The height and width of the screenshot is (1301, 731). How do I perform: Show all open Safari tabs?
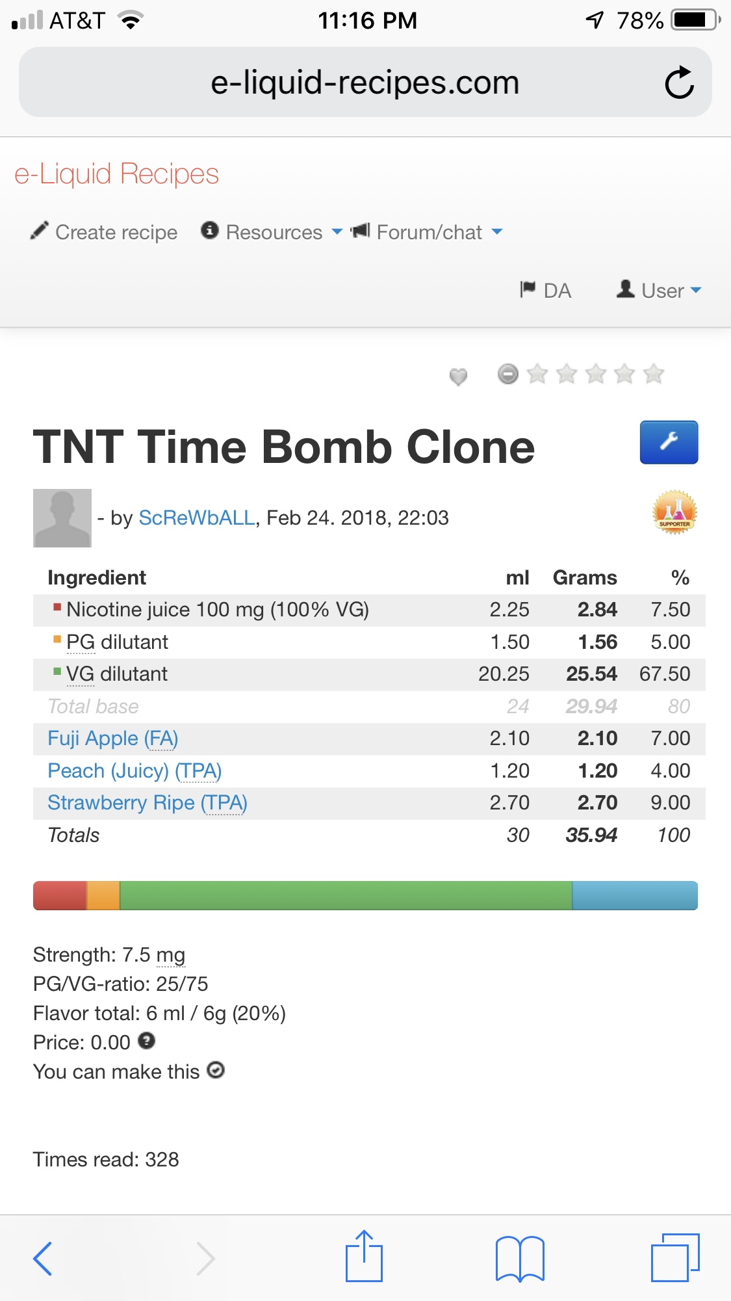pyautogui.click(x=675, y=1257)
